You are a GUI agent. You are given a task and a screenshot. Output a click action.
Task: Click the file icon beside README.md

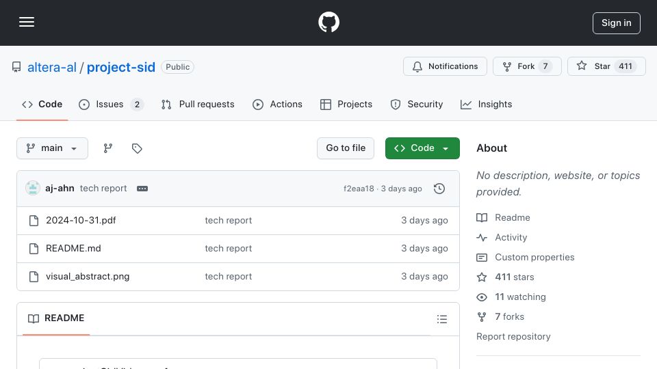34,249
